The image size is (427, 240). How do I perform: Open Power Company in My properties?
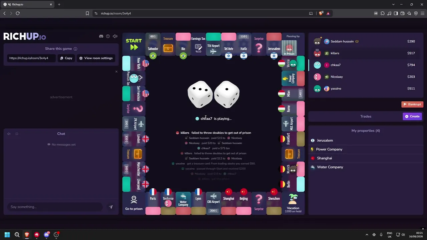click(x=365, y=149)
